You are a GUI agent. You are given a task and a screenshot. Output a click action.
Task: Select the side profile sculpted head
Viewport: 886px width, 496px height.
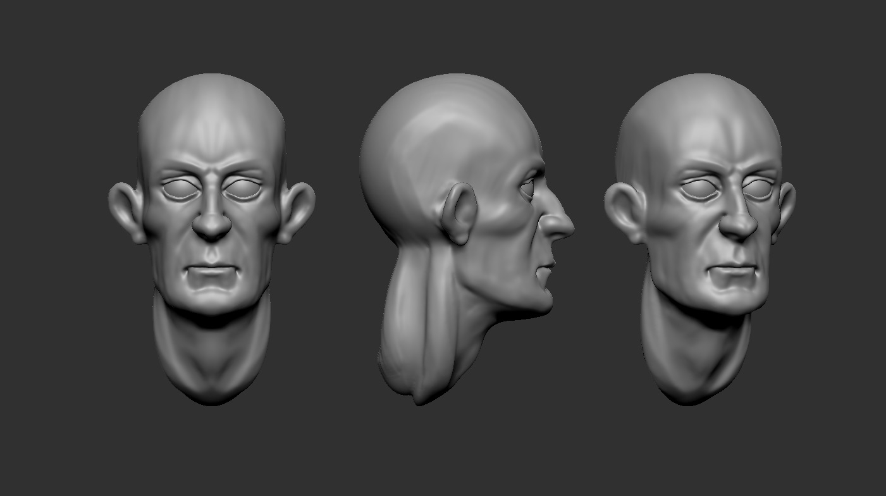tap(467, 239)
